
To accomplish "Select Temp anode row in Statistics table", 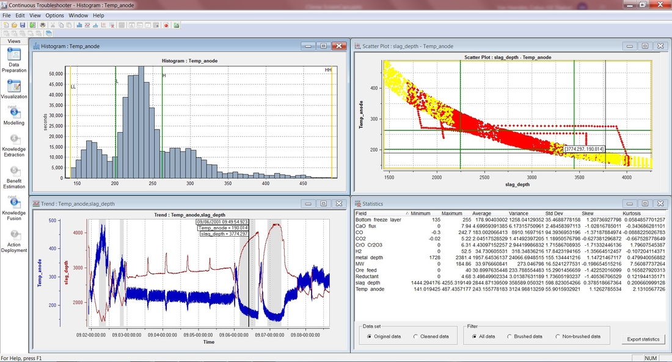I will [x=511, y=289].
